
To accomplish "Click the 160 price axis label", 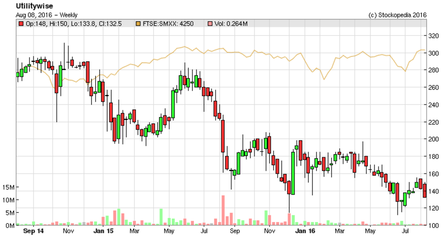I will tap(433, 174).
